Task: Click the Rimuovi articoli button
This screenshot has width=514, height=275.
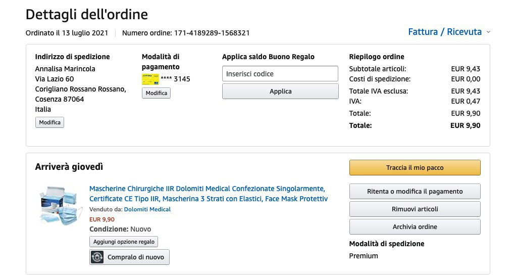Action: point(415,209)
